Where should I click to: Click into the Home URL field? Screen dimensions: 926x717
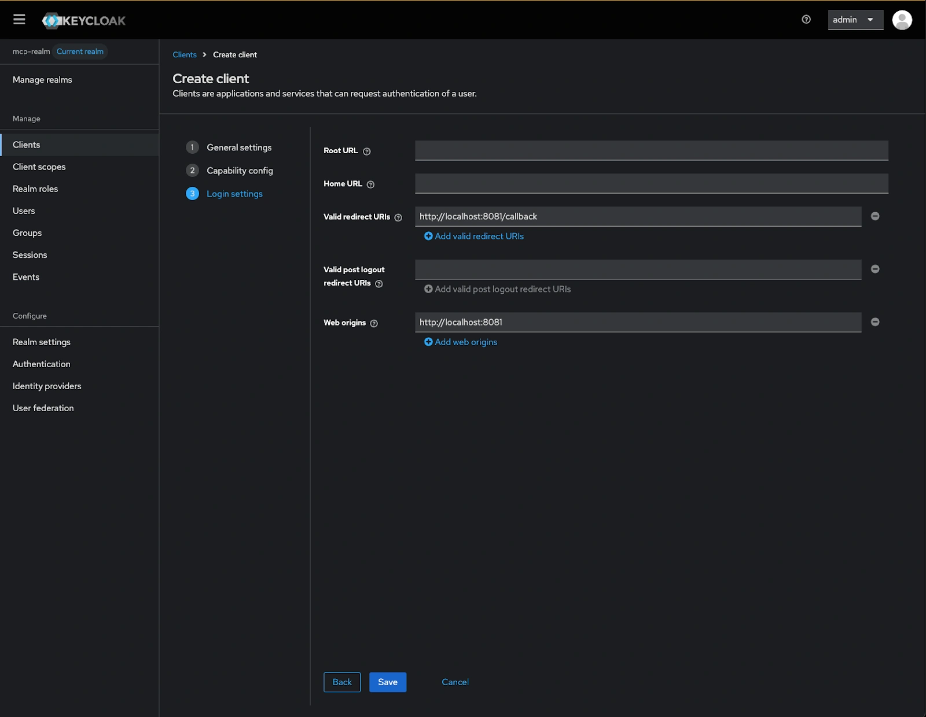pos(652,183)
